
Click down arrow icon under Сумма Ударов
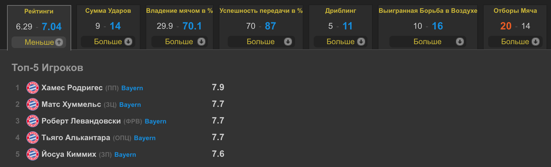click(128, 42)
